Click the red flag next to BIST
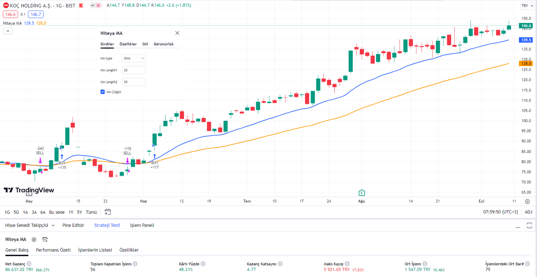Screen dimensions: 537x277 point(81,6)
